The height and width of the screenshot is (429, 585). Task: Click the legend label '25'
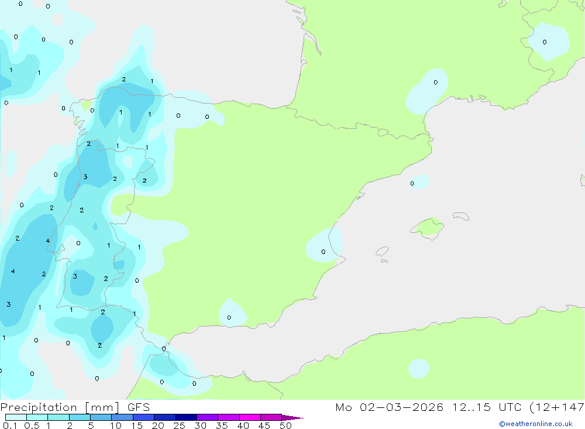click(180, 425)
